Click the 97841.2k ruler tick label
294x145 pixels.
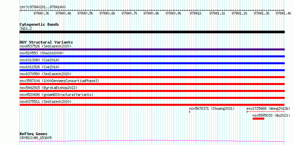tap(239, 13)
